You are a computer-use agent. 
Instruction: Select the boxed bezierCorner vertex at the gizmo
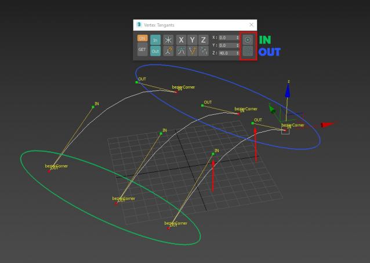click(x=285, y=130)
